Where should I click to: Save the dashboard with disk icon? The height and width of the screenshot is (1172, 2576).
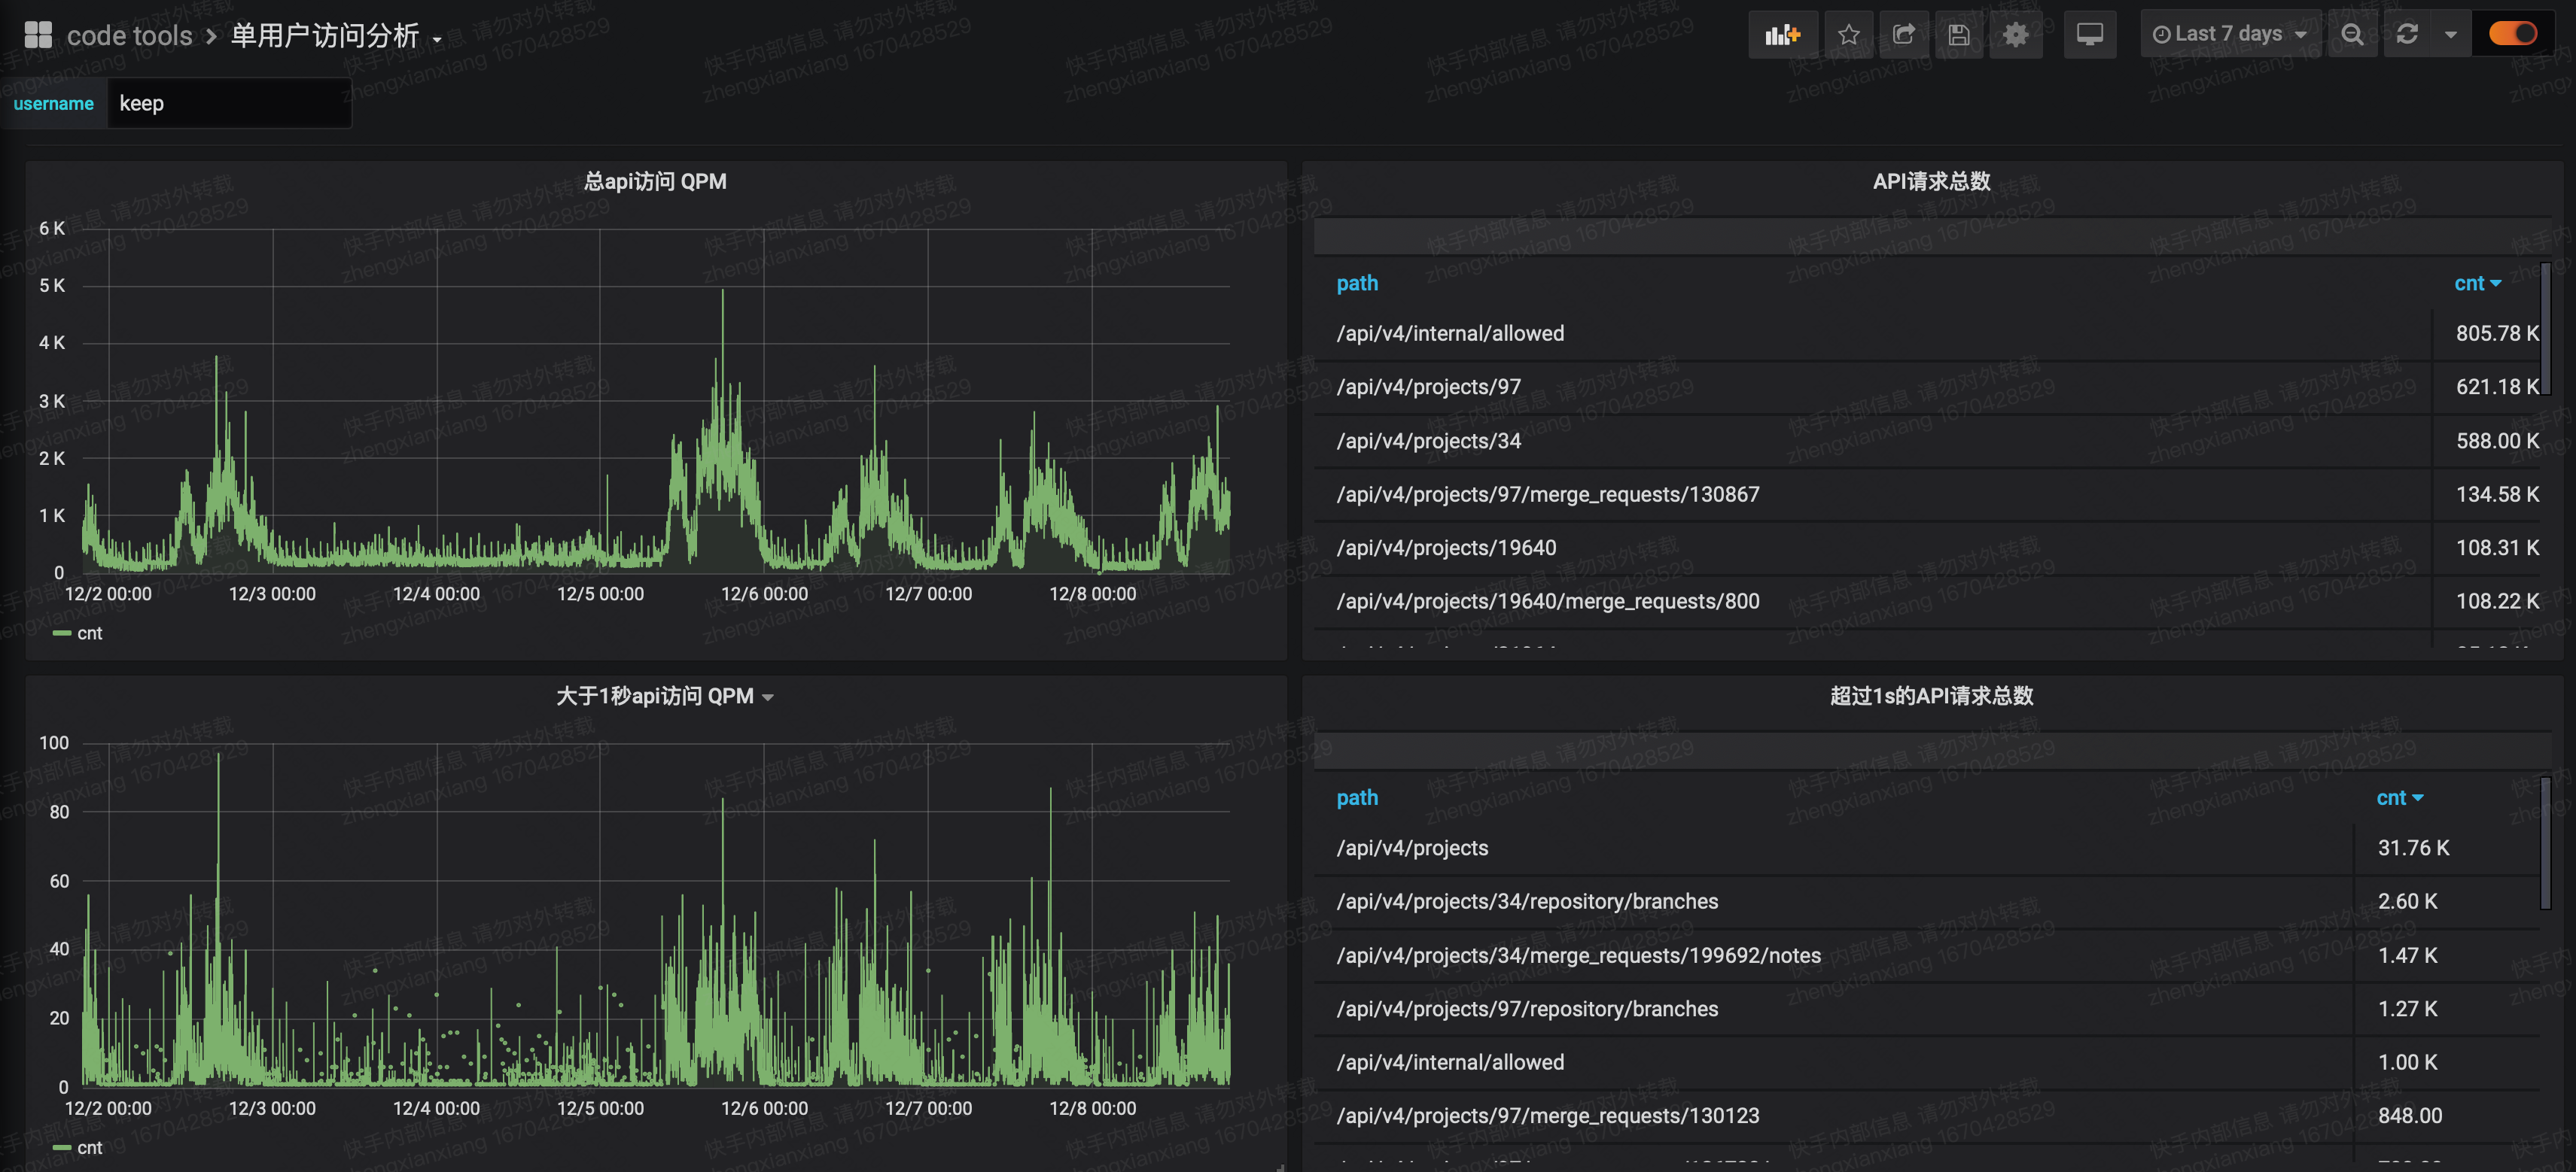click(1958, 35)
